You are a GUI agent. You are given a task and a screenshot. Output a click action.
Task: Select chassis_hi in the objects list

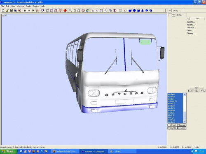[176, 101]
